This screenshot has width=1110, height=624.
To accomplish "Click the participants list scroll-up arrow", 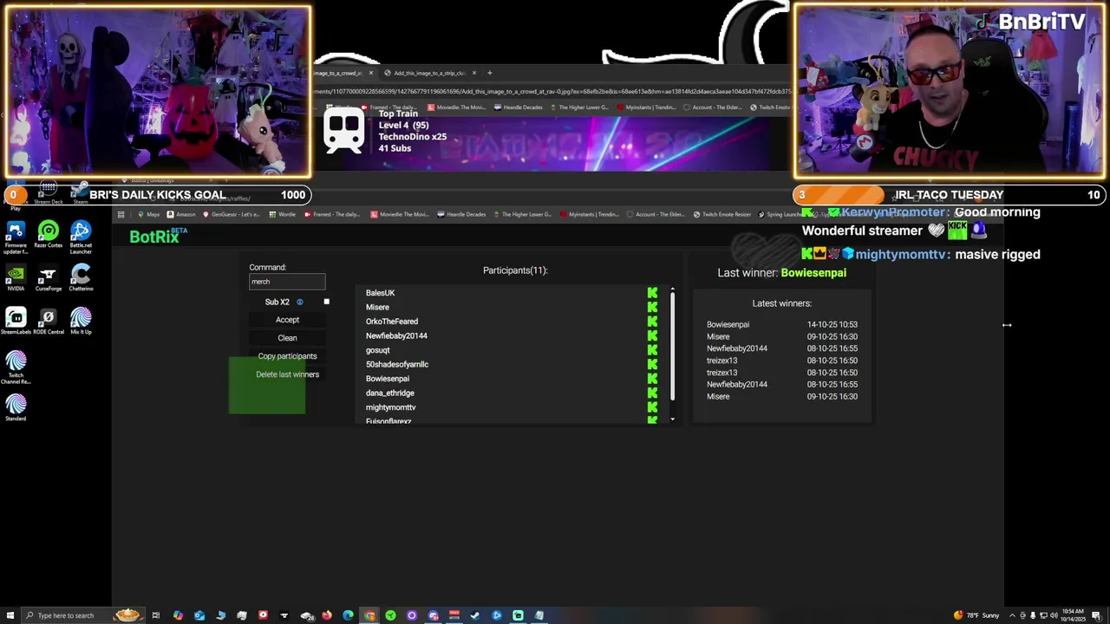I will 672,290.
